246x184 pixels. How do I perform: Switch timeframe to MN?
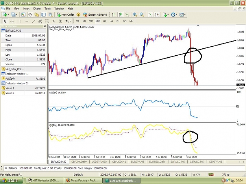(131, 21)
